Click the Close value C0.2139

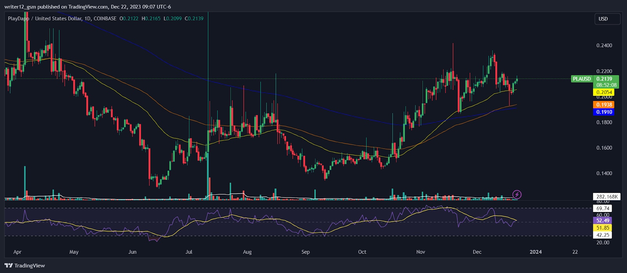[194, 18]
